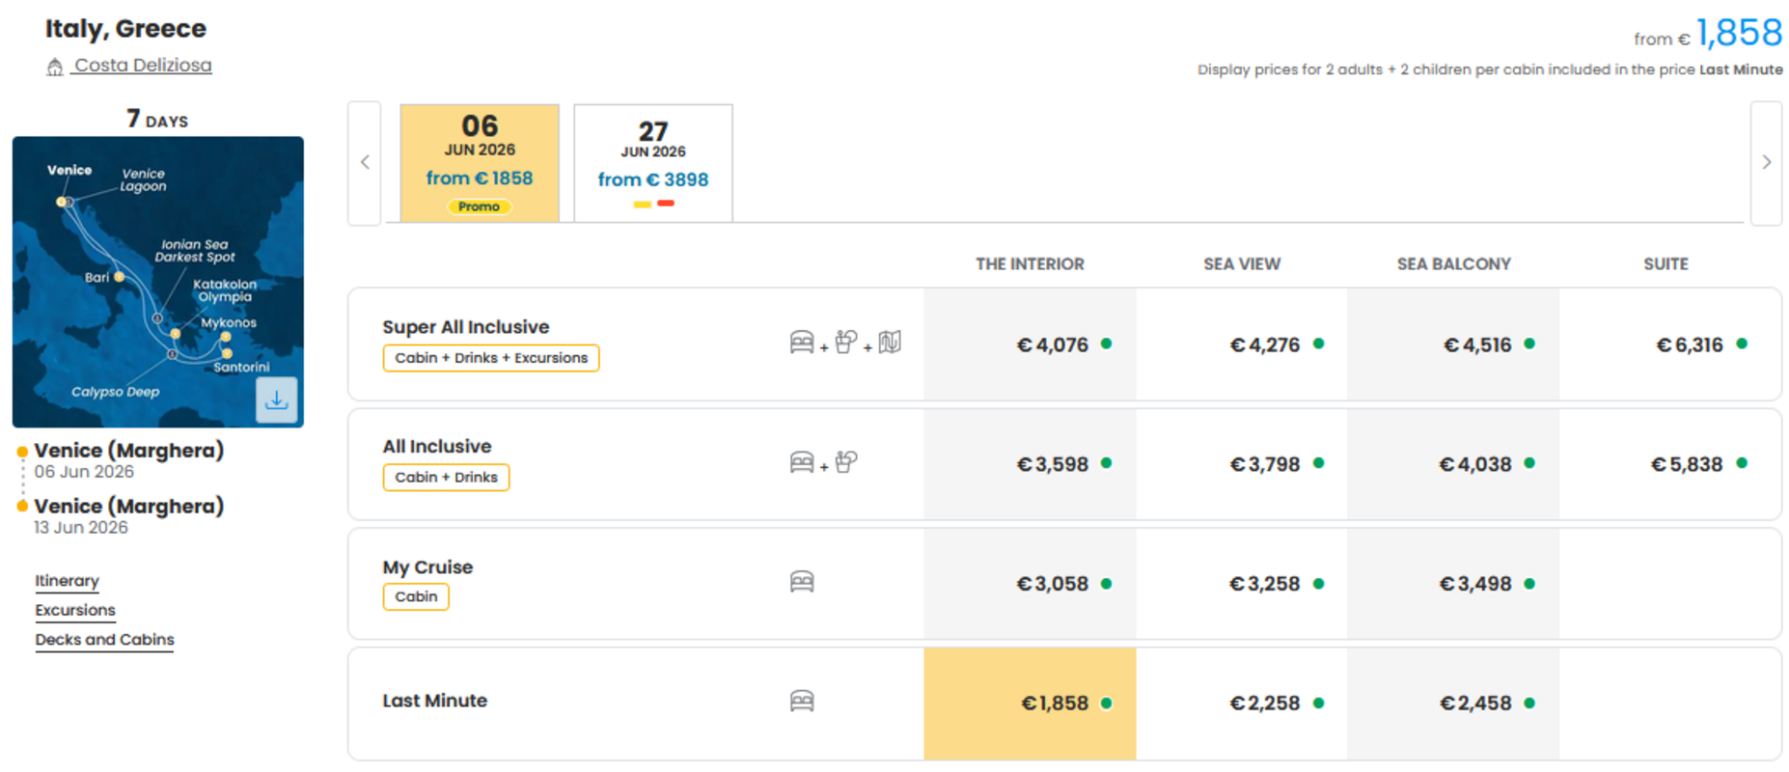Click the My Cruise fare title
Viewport: 1789px width, 772px height.
point(427,567)
